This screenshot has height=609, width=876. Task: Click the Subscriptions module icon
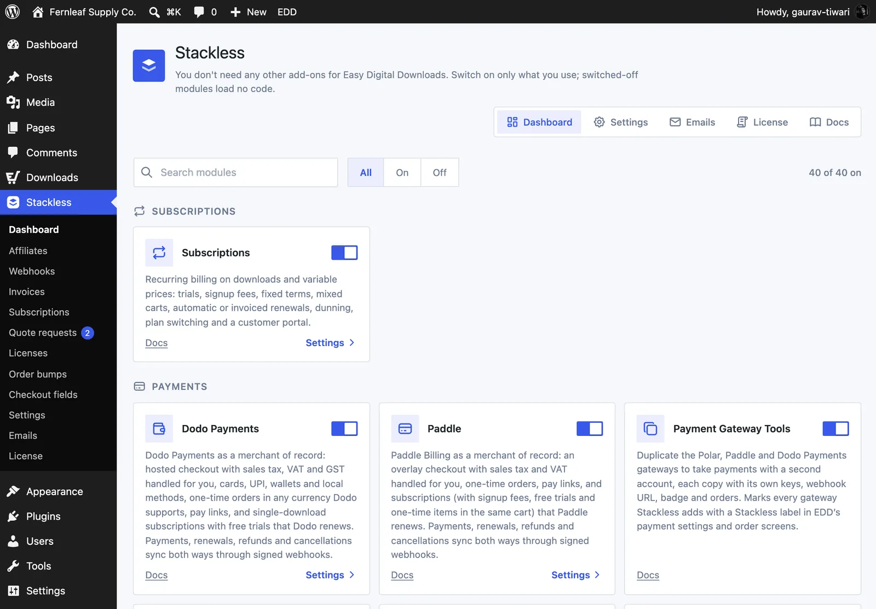coord(159,252)
